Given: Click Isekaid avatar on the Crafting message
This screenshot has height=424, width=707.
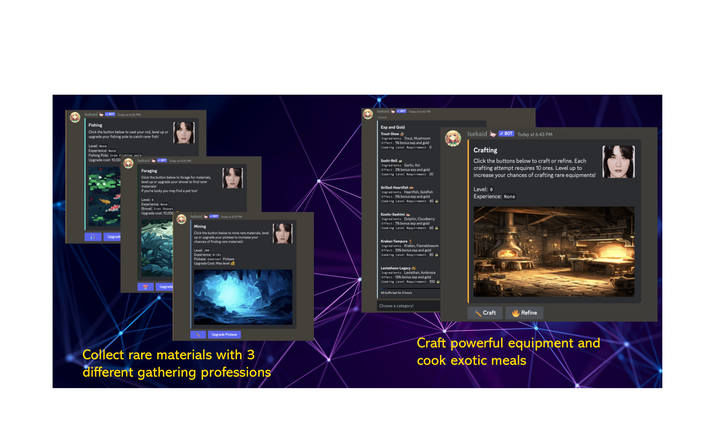Looking at the screenshot, I should click(x=453, y=138).
